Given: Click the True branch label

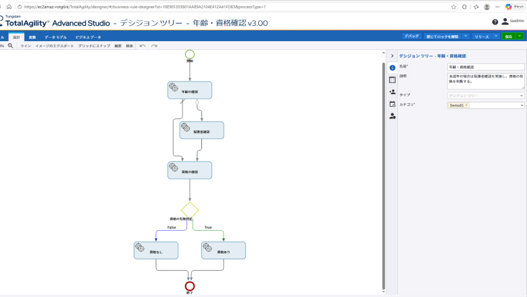Looking at the screenshot, I should (x=208, y=227).
